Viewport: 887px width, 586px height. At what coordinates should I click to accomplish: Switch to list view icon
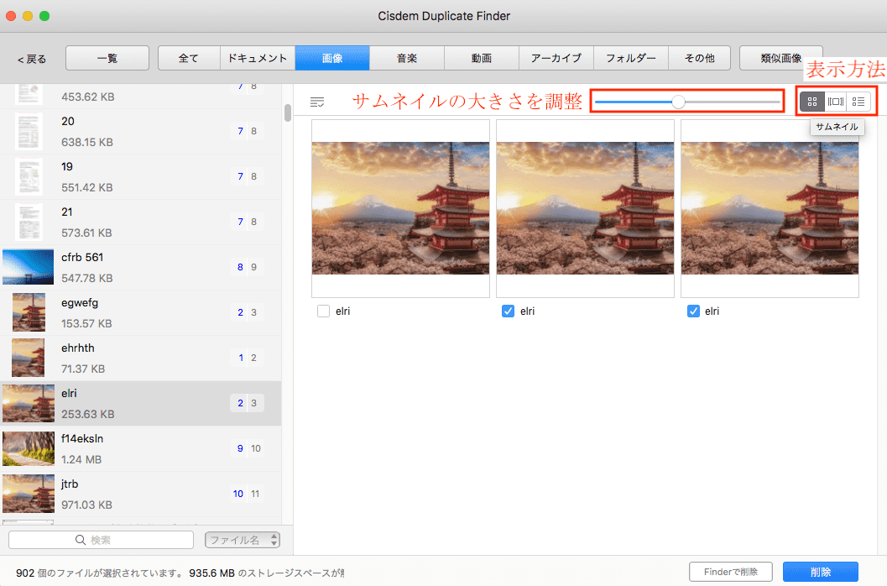pyautogui.click(x=858, y=102)
